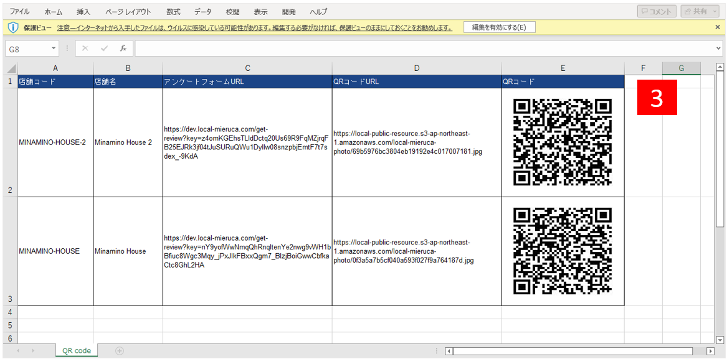This screenshot has width=727, height=359.
Task: Select the QR code image in row 3
Action: click(563, 251)
